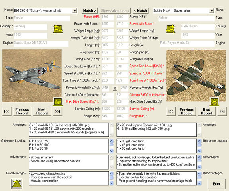
Task: Click red 'Speed Sea Level (Km/h)' label on right
Action: point(147,66)
